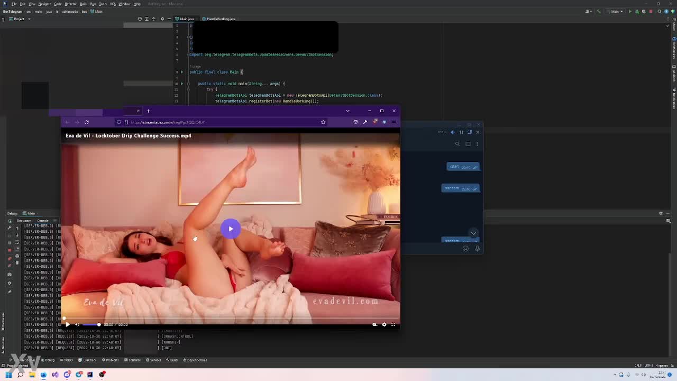Viewport: 677px width, 381px height.
Task: Switch to HandleWorking.java editor tab
Action: coord(221,19)
